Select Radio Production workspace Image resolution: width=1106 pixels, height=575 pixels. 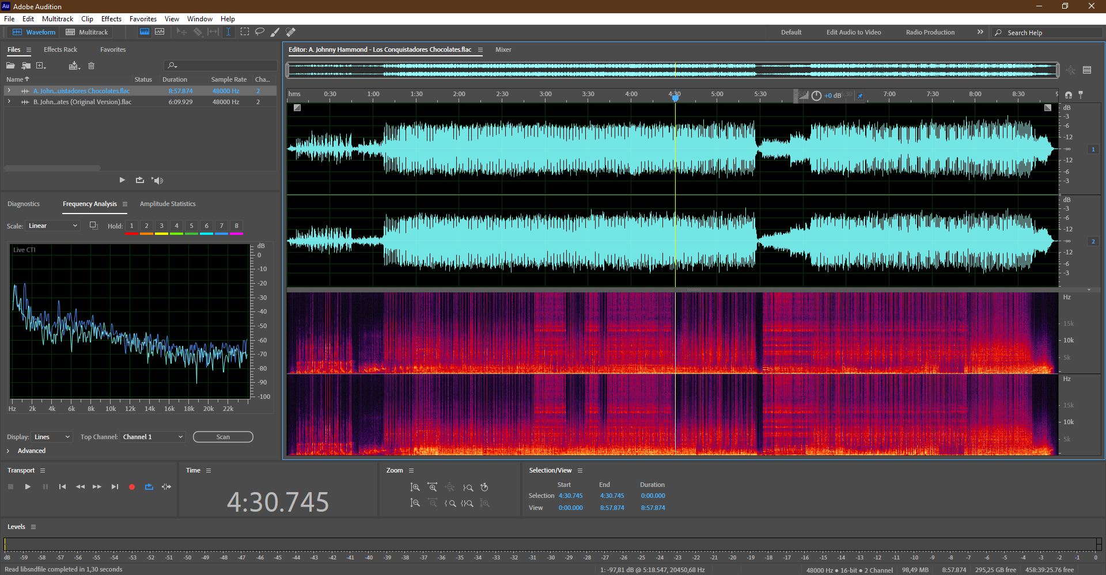tap(930, 32)
